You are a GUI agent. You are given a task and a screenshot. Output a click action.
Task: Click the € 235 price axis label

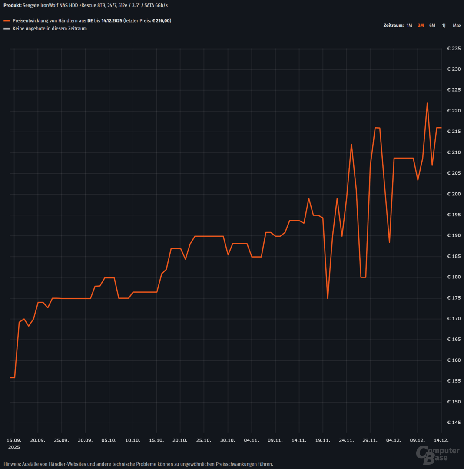pos(454,49)
